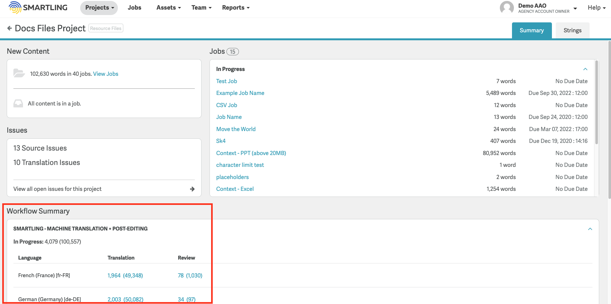
Task: Click the View Jobs link
Action: point(106,74)
